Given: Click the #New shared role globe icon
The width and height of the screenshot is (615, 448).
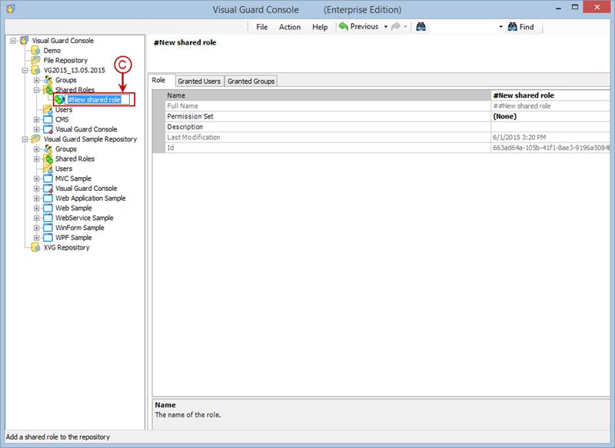Looking at the screenshot, I should (x=60, y=100).
